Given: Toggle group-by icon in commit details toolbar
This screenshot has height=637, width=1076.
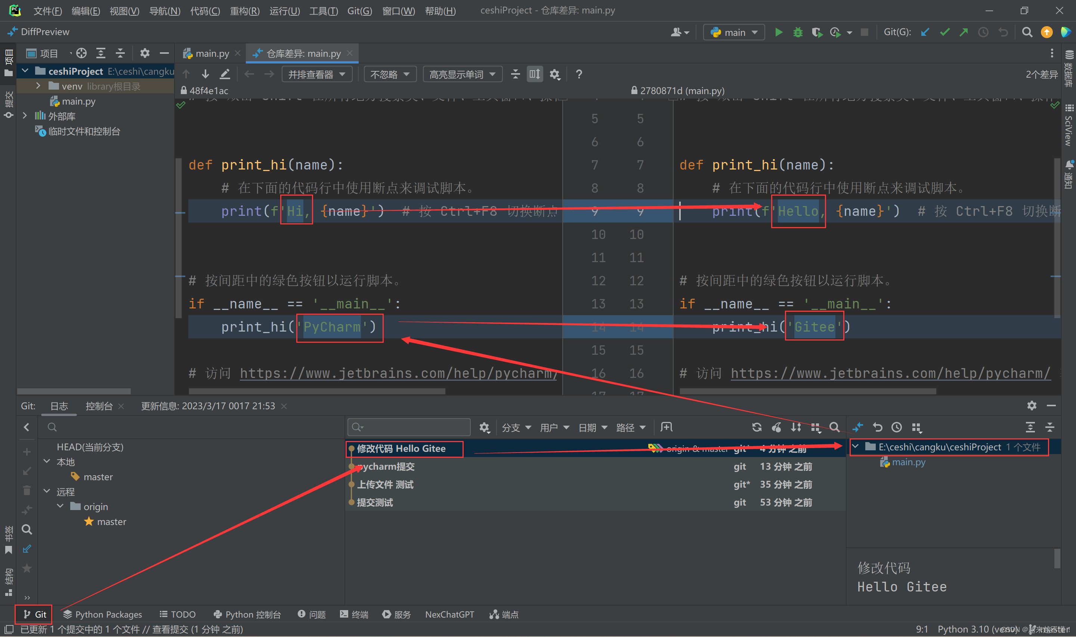Looking at the screenshot, I should click(x=917, y=427).
